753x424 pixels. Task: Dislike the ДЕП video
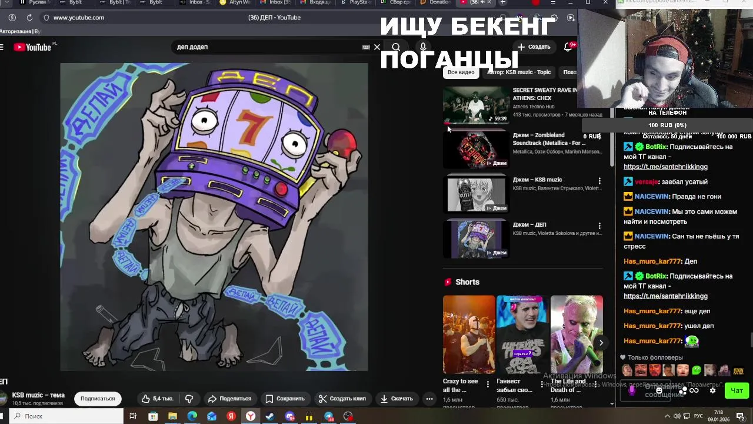189,399
